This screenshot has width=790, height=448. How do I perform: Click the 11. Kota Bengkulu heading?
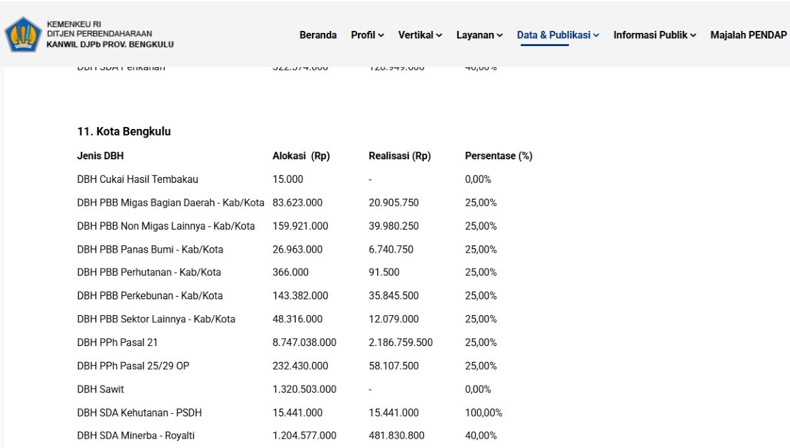coord(124,132)
